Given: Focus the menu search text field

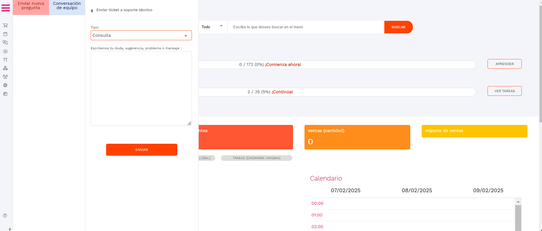Looking at the screenshot, I should tap(306, 27).
